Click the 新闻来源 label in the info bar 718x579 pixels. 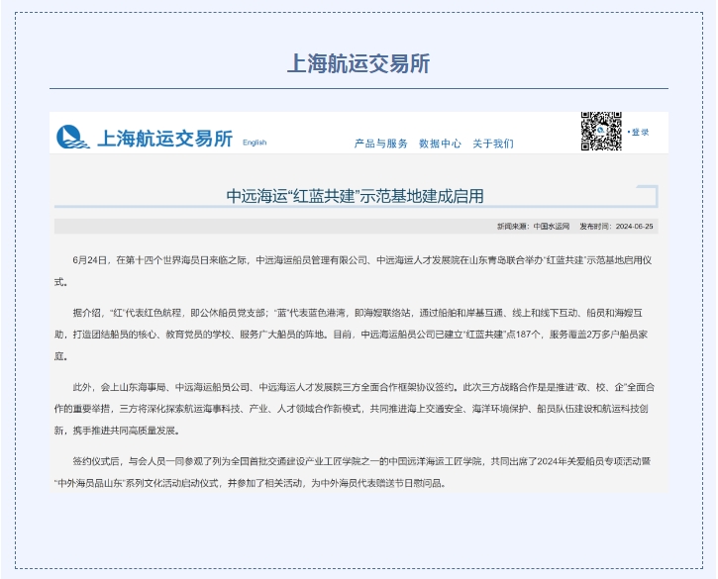point(513,227)
